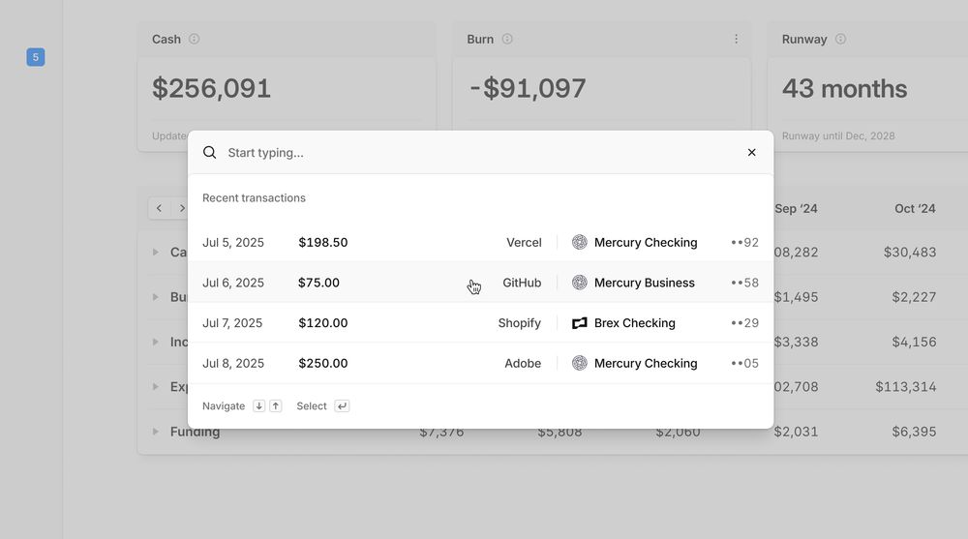Open the Vercel $198.50 transaction
This screenshot has width=968, height=539.
[x=480, y=243]
